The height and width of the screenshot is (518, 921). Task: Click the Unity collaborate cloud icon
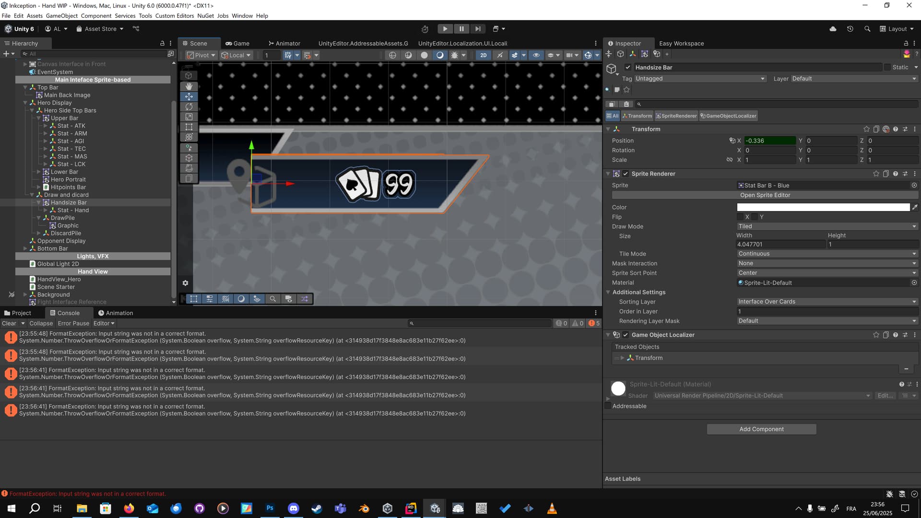tap(832, 29)
